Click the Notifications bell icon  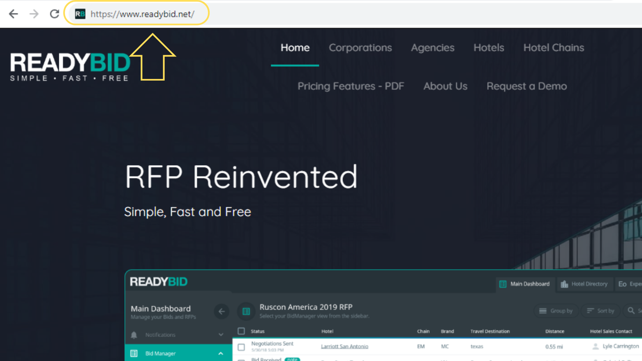134,335
